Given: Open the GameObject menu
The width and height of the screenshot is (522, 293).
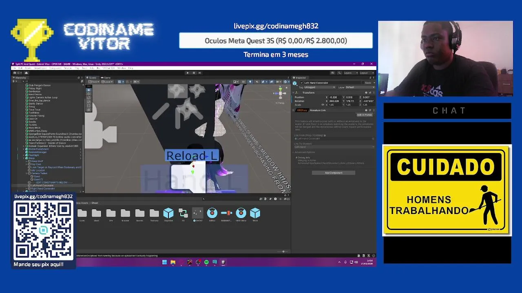Looking at the screenshot, I should click(40, 68).
